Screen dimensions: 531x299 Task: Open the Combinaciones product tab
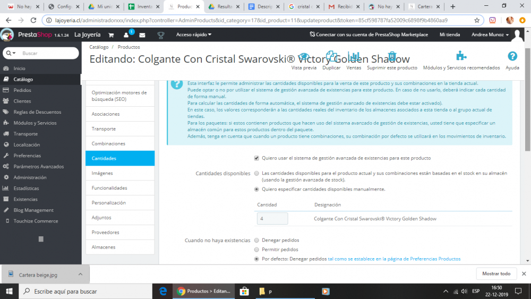(x=120, y=143)
